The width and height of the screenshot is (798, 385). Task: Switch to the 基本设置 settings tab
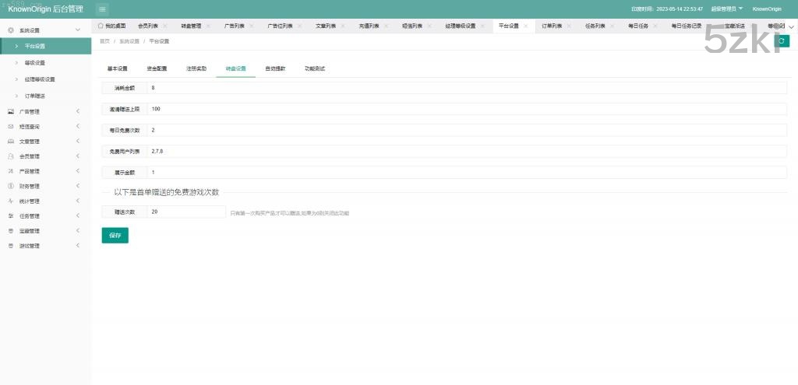pos(117,68)
